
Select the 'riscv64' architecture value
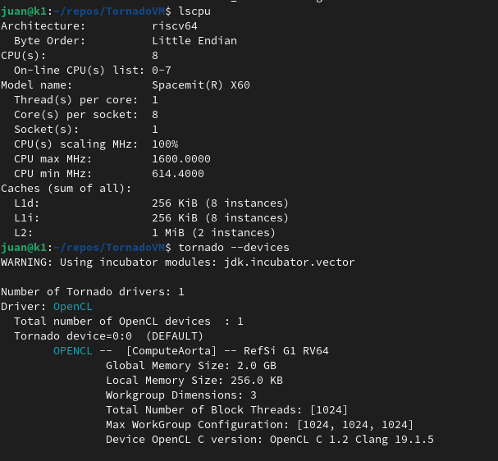coord(175,26)
